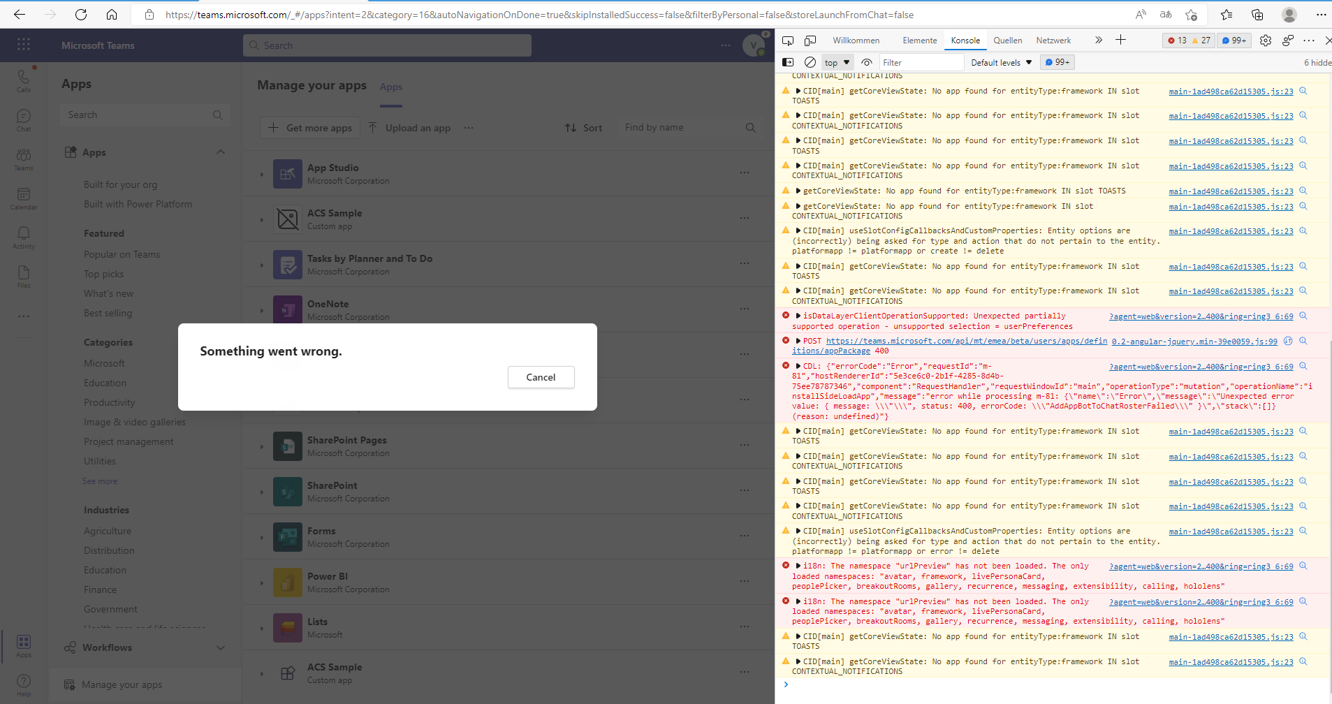Open the Default levels dropdown
This screenshot has width=1332, height=704.
point(1000,62)
